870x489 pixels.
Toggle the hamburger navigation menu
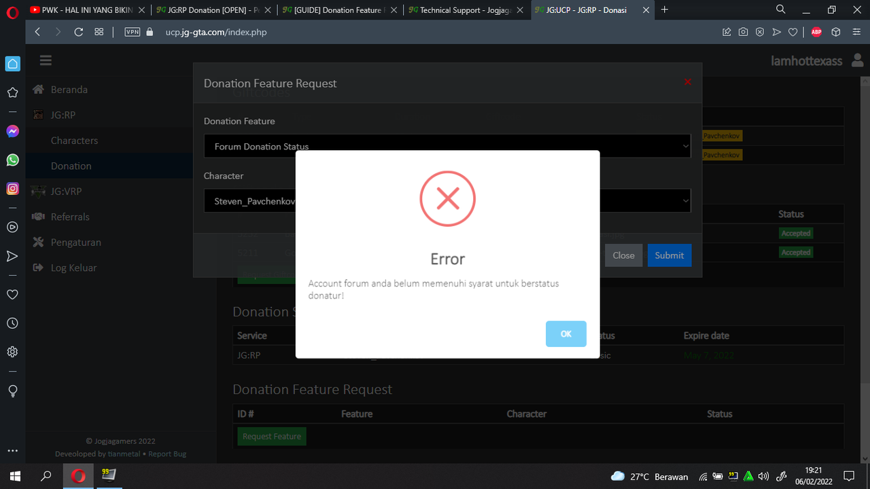pyautogui.click(x=46, y=60)
